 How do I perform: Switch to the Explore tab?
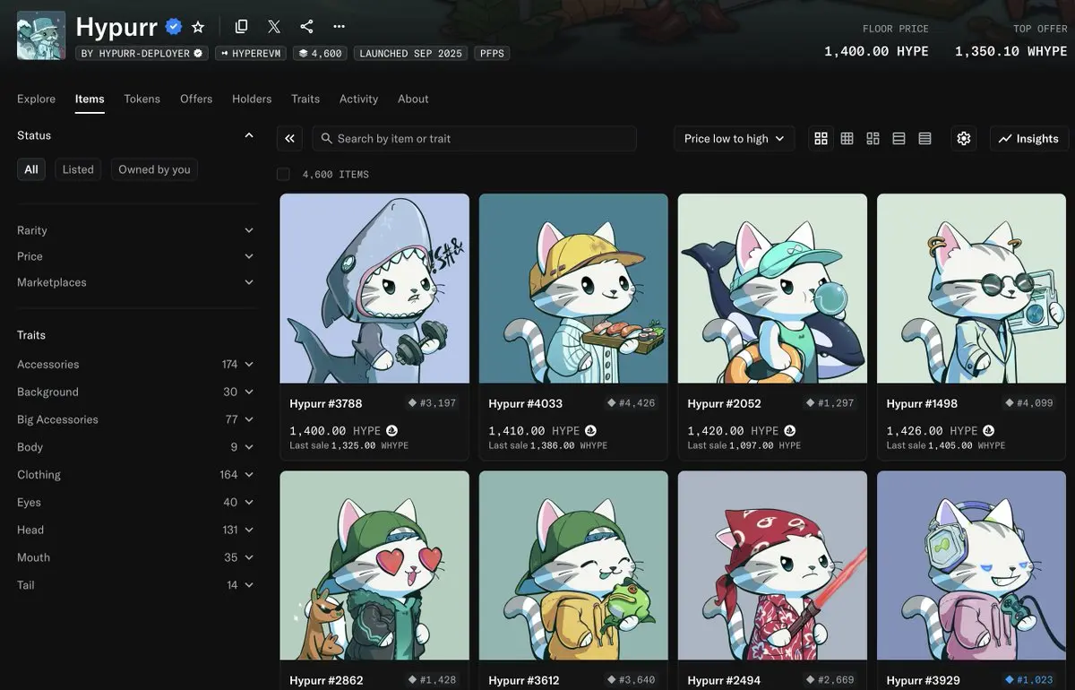point(36,99)
